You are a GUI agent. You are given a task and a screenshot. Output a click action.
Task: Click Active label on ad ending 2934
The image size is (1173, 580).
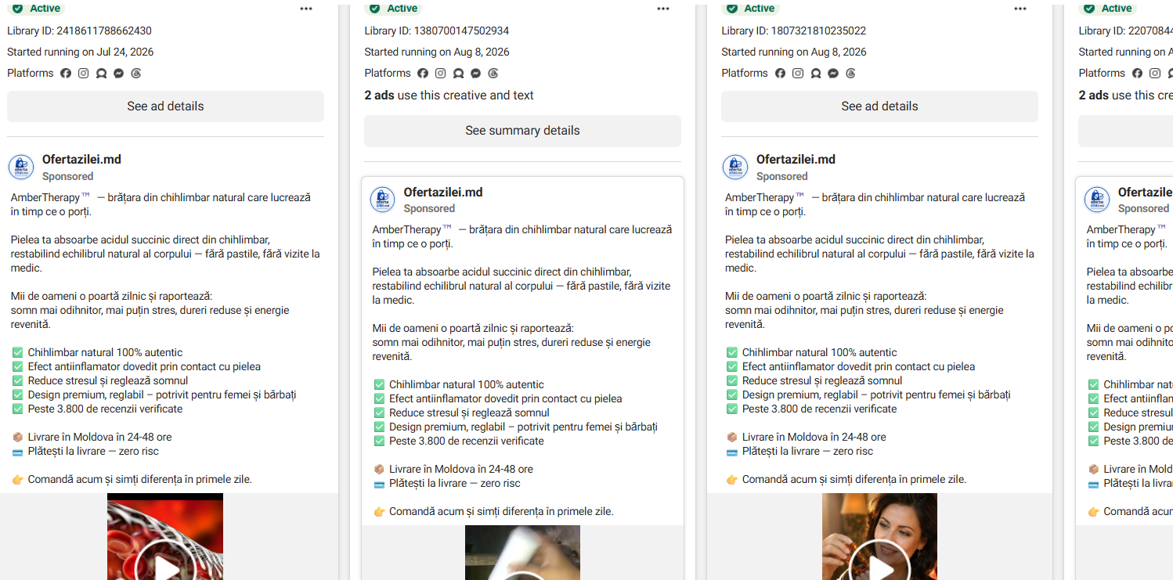click(402, 9)
